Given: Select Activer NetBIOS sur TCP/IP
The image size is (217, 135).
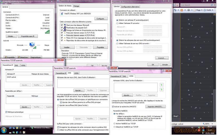Looking at the screenshot, I should point(114,124).
